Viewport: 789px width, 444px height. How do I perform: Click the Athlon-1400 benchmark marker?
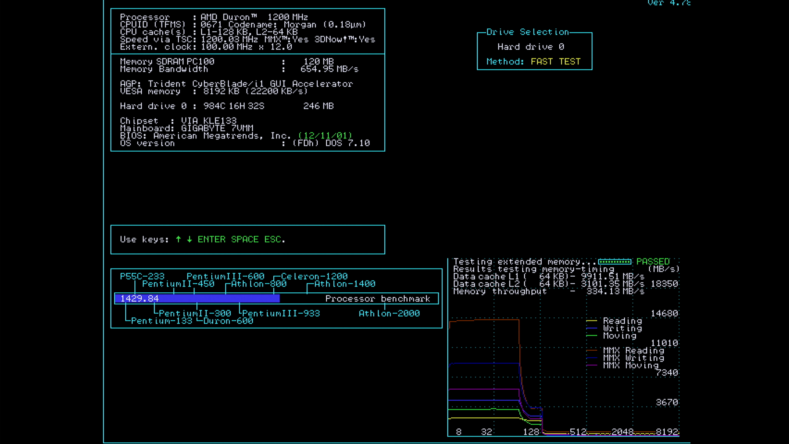[344, 284]
